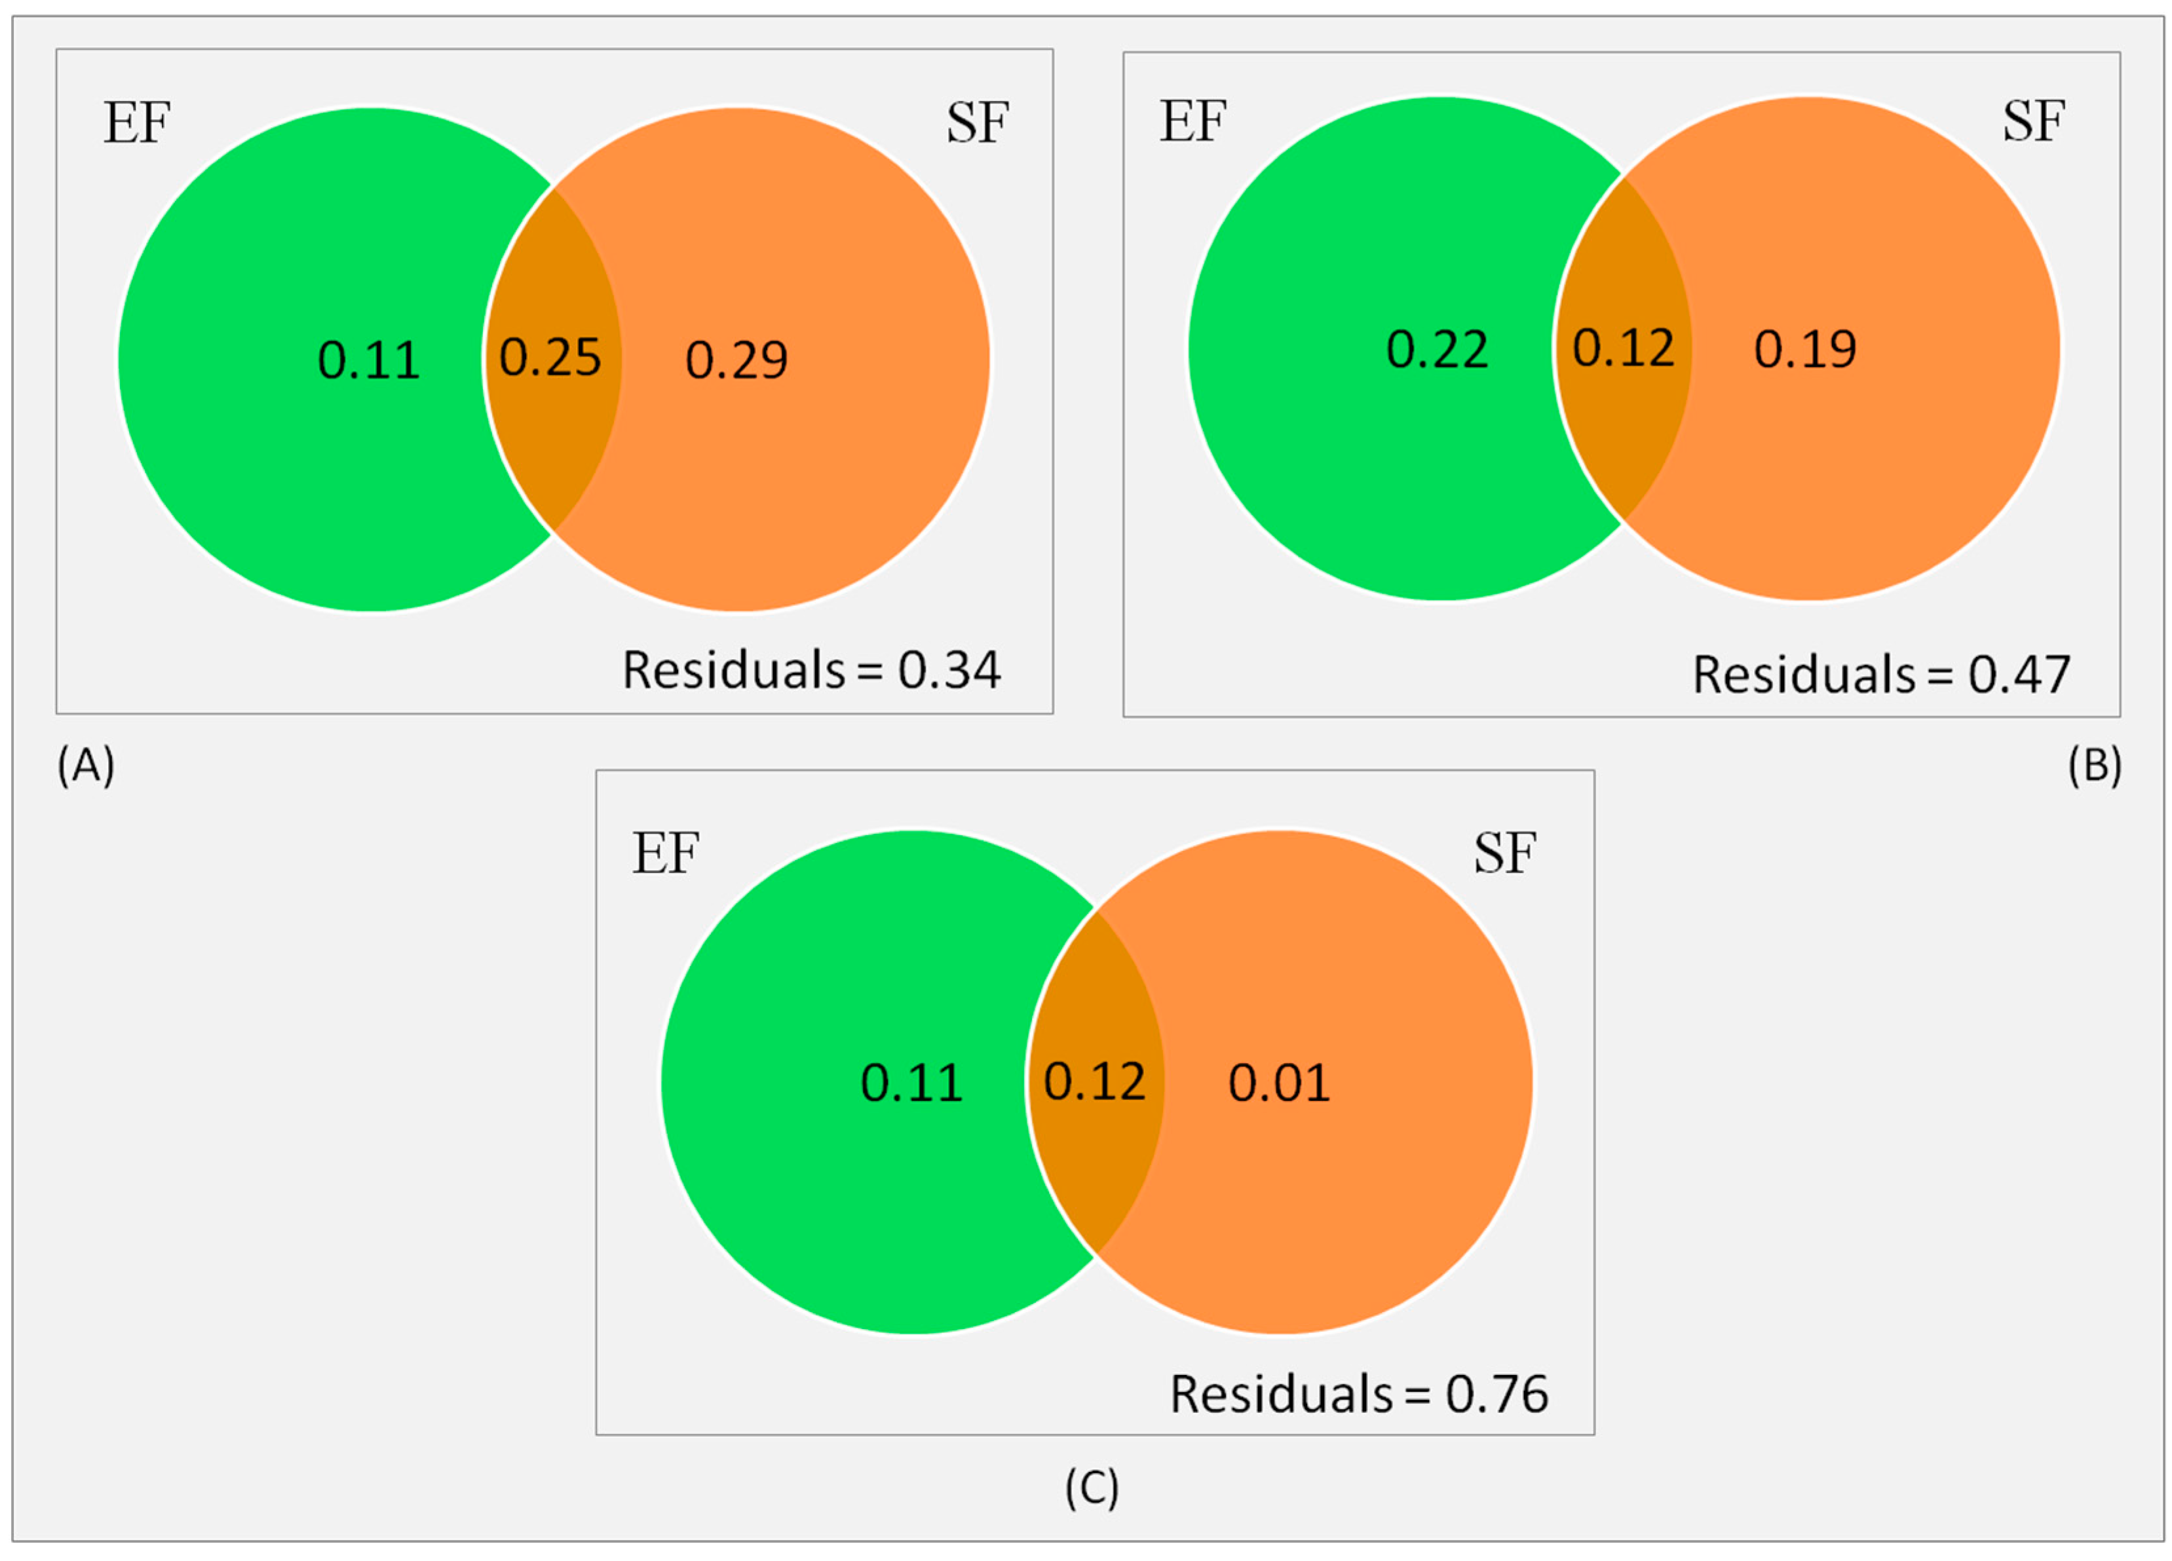
Task: Click the (A) panel caption
Action: [86, 766]
